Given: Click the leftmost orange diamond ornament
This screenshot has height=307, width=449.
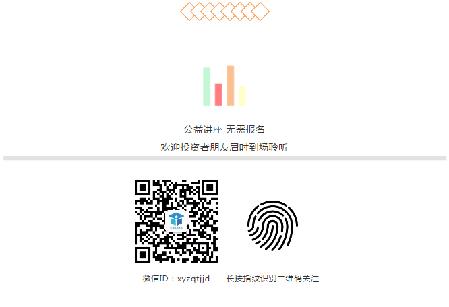Looking at the screenshot, I should pos(189,11).
